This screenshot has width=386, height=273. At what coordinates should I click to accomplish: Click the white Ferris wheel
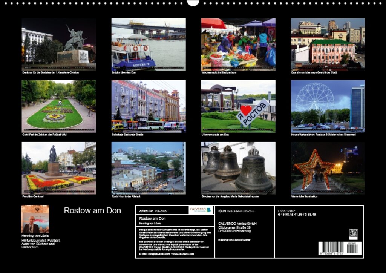(315, 97)
